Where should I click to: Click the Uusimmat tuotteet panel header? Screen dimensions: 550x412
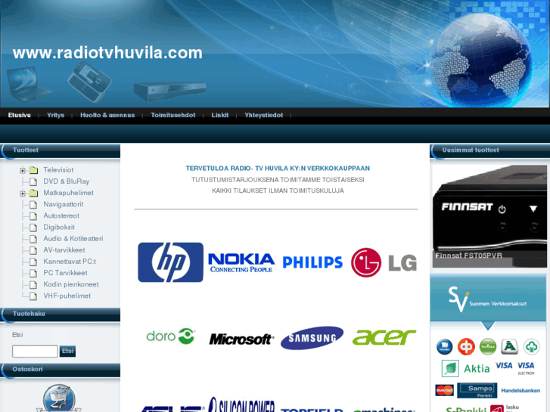coord(489,150)
